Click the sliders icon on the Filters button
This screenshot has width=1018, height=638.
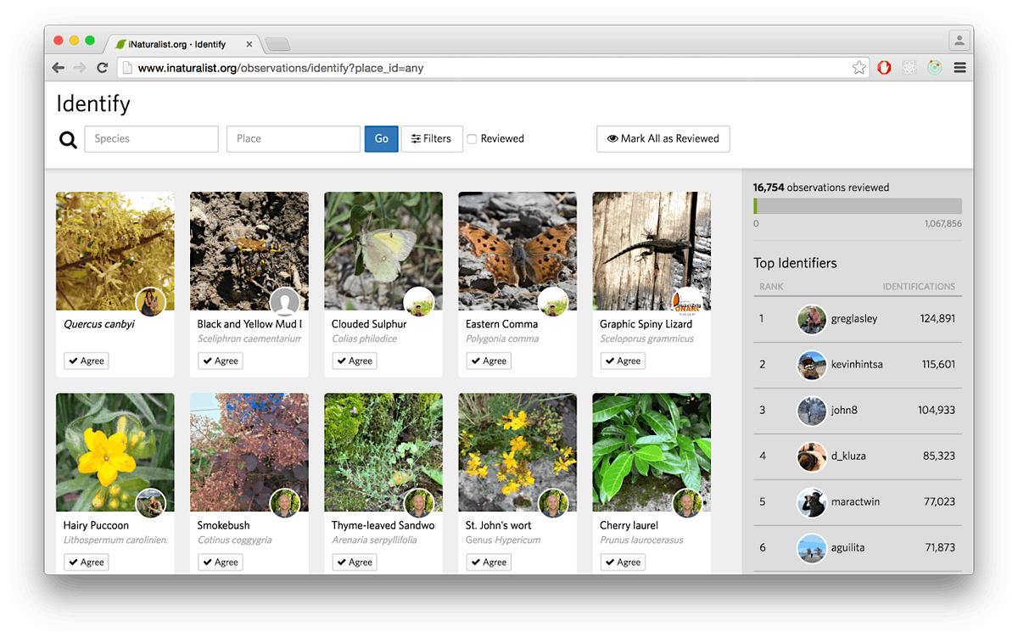click(415, 138)
